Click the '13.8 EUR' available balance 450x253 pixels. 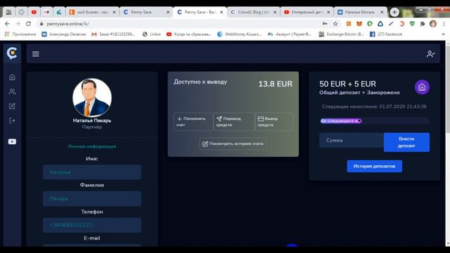[275, 84]
